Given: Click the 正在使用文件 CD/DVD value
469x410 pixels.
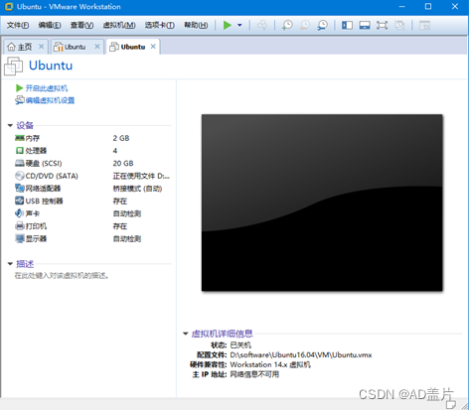Looking at the screenshot, I should [x=141, y=176].
